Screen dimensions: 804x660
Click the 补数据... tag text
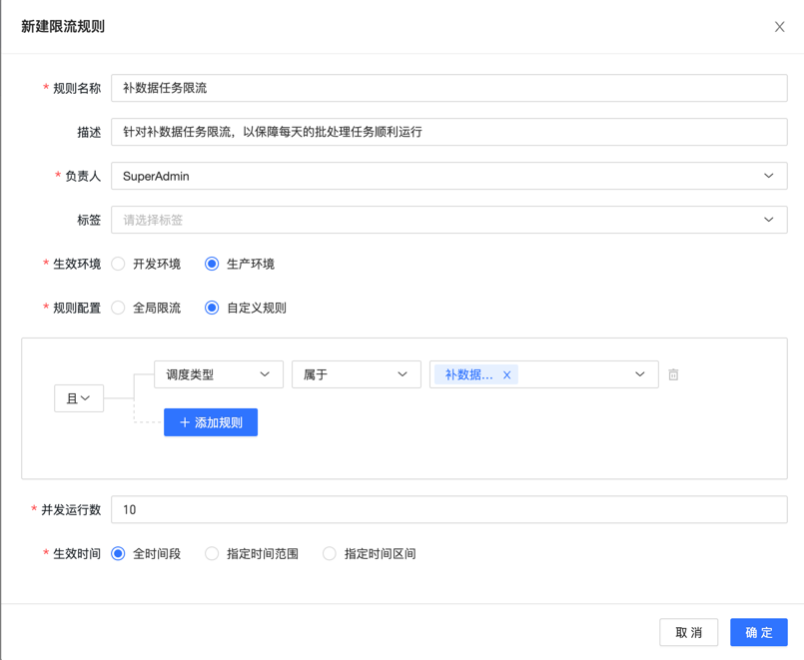pyautogui.click(x=468, y=375)
